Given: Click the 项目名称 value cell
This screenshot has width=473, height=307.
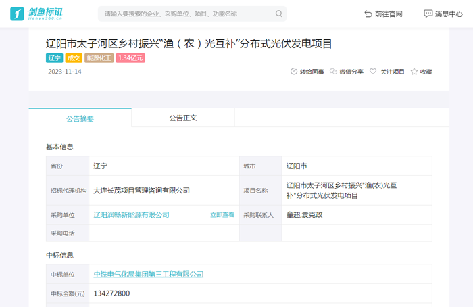Looking at the screenshot, I should [x=357, y=191].
